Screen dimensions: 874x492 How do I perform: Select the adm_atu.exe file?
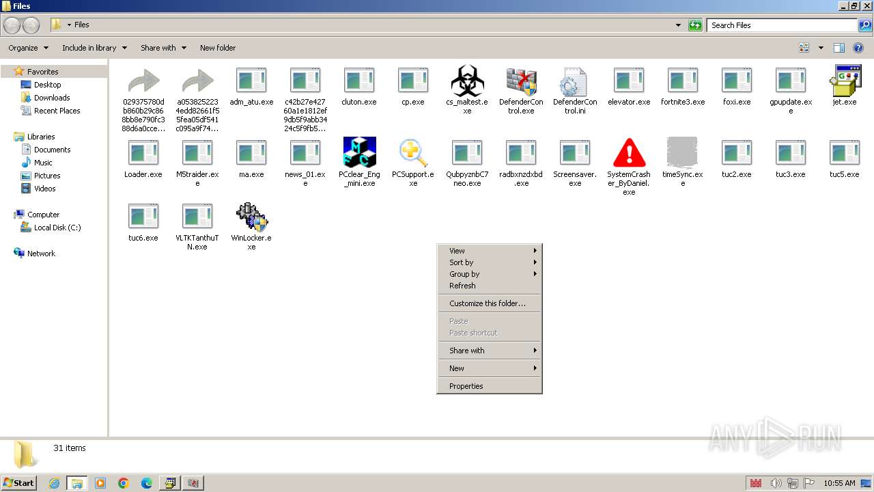(251, 86)
